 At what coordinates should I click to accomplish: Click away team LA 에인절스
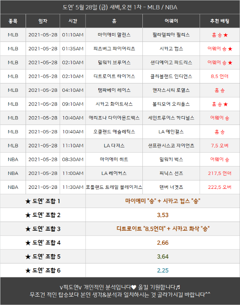171,132
